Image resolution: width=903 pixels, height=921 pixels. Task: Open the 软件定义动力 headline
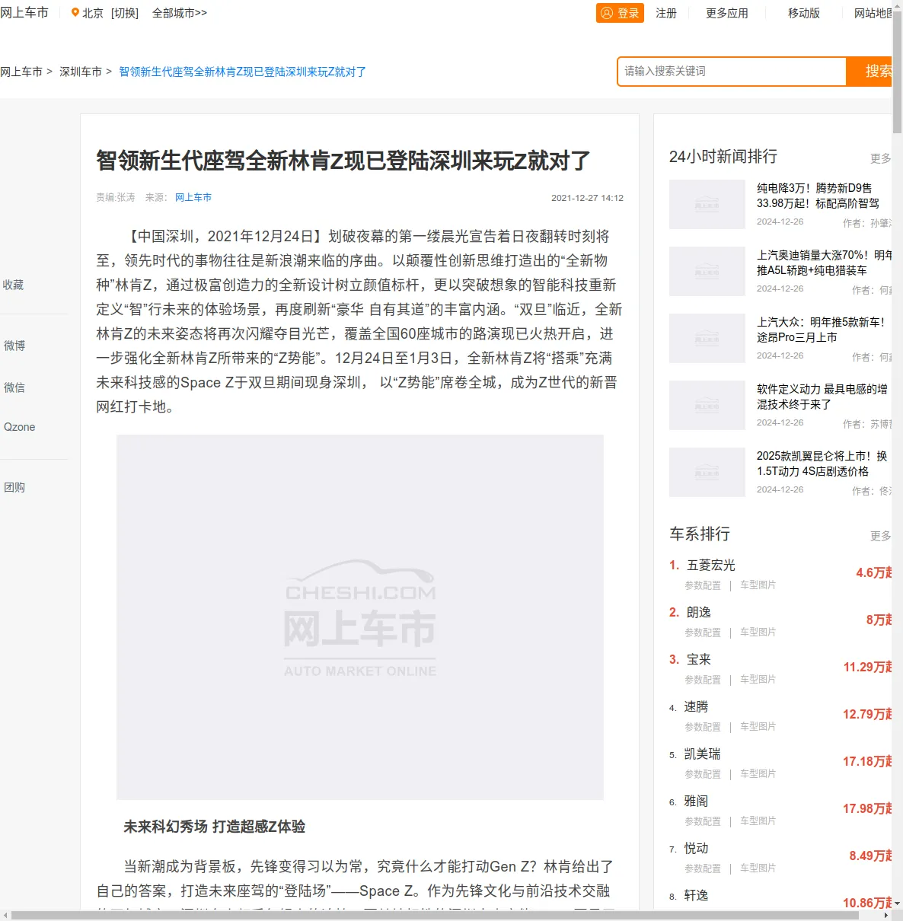point(822,397)
